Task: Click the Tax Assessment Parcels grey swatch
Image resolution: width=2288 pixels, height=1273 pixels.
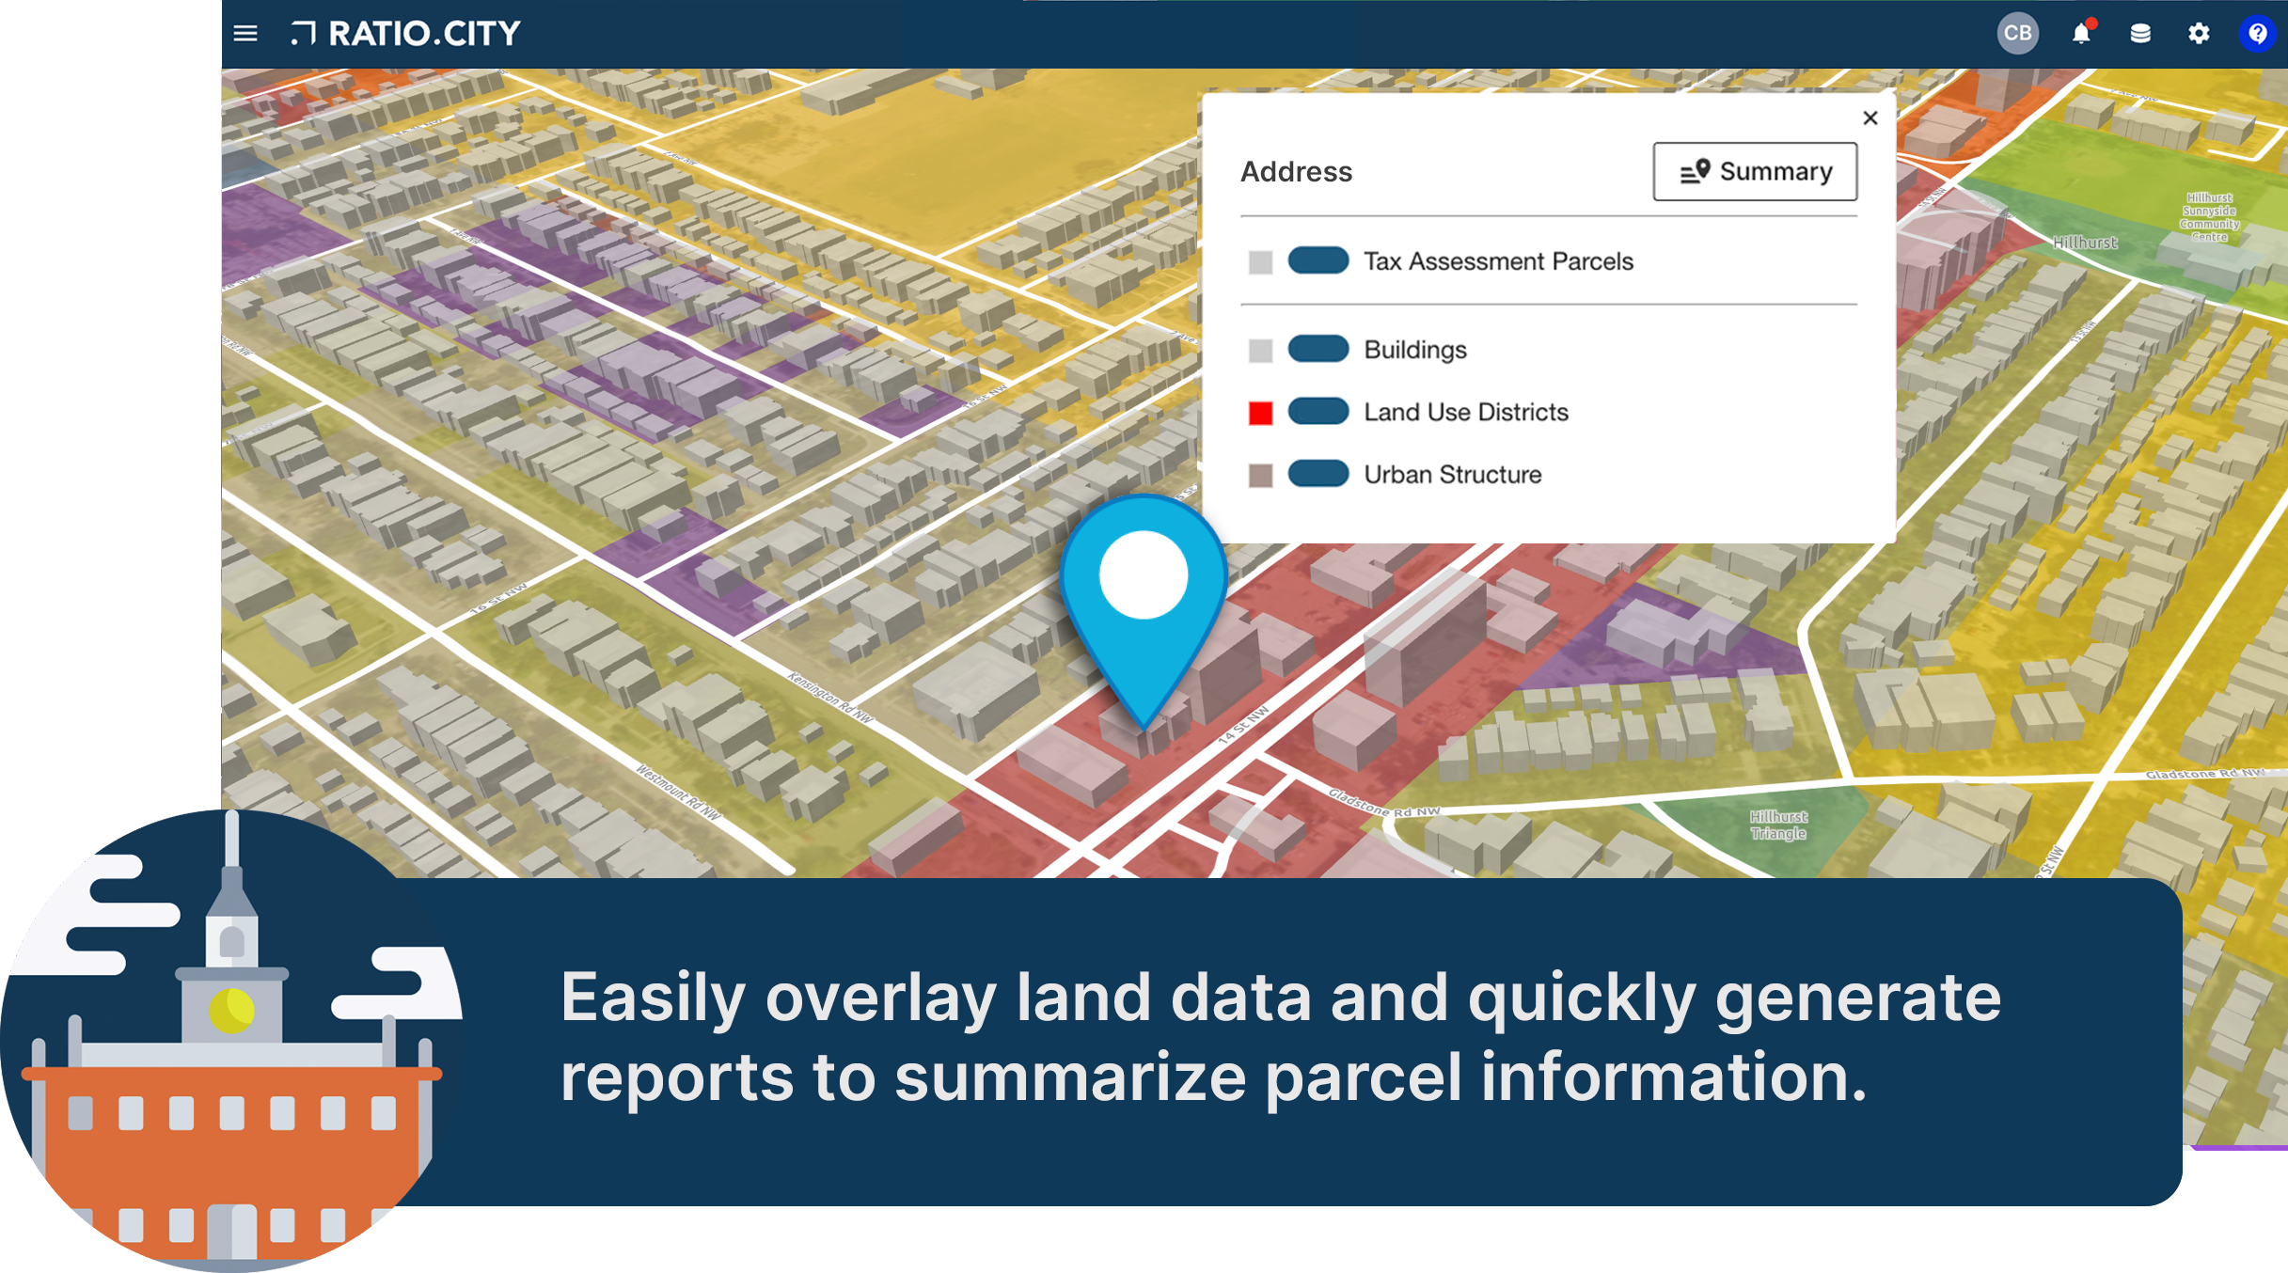Action: coord(1260,262)
